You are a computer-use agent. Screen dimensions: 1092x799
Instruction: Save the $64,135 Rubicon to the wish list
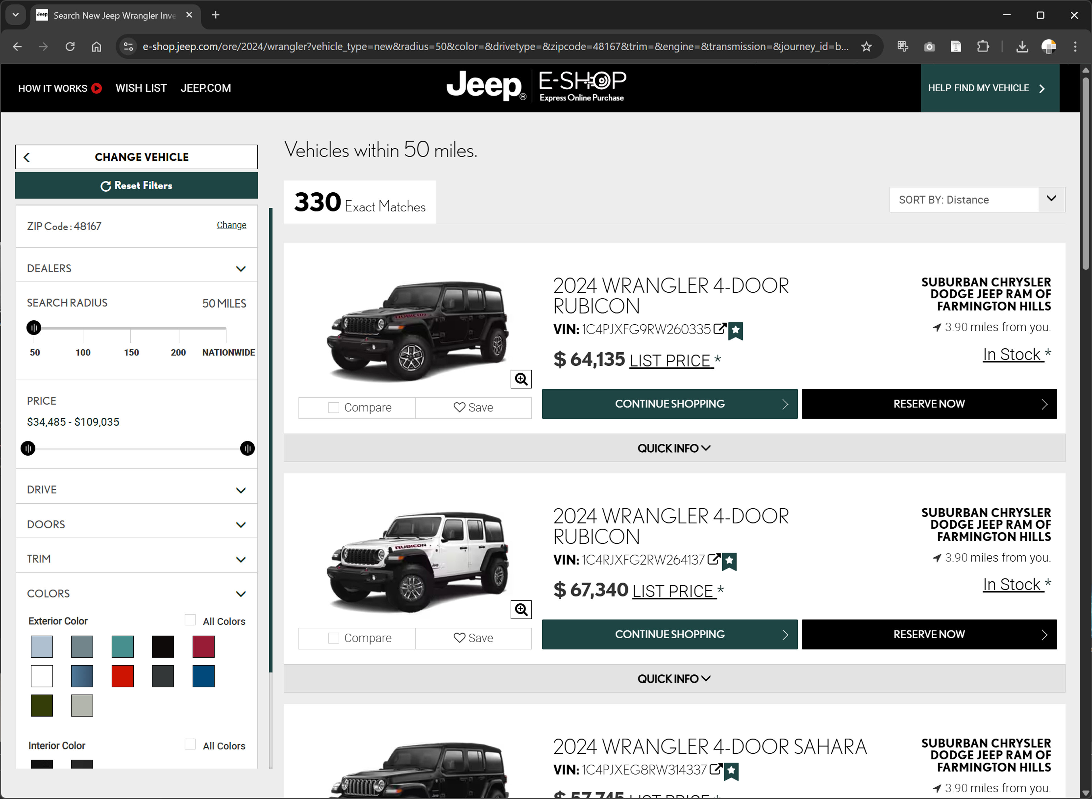473,408
